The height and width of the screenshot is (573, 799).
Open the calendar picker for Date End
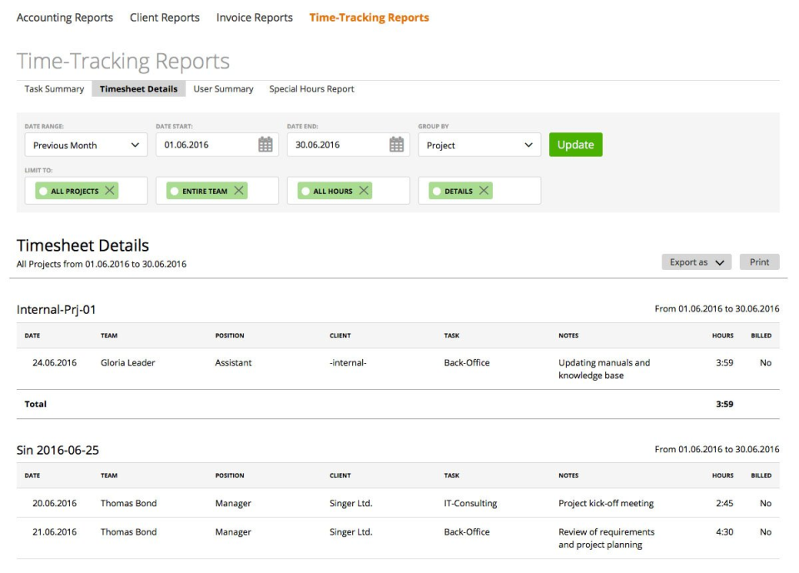pyautogui.click(x=396, y=143)
